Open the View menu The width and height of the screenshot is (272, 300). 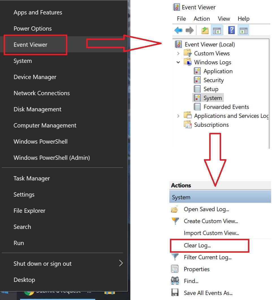(x=224, y=19)
